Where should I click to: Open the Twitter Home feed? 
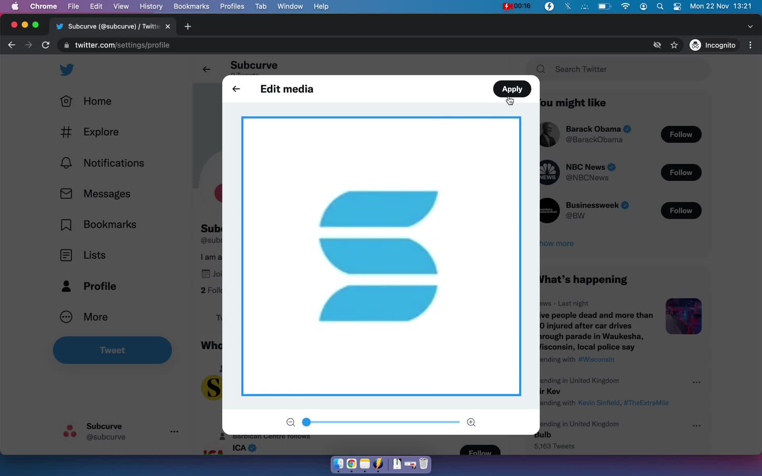(x=97, y=101)
